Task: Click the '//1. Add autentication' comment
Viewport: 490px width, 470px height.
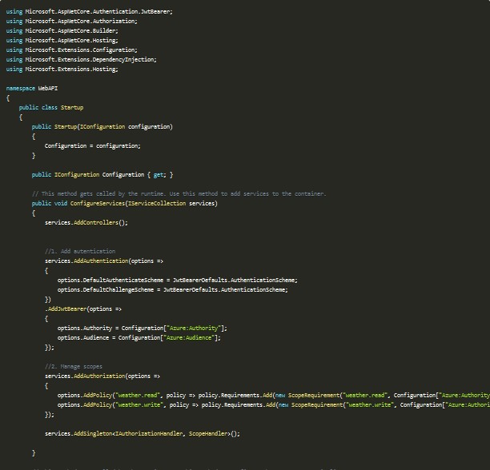Action: (x=80, y=251)
